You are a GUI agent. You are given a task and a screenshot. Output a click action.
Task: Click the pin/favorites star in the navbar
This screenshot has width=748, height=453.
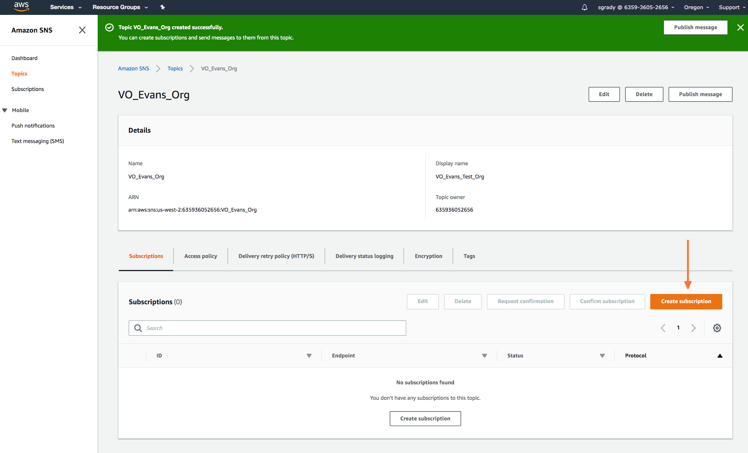pos(163,7)
